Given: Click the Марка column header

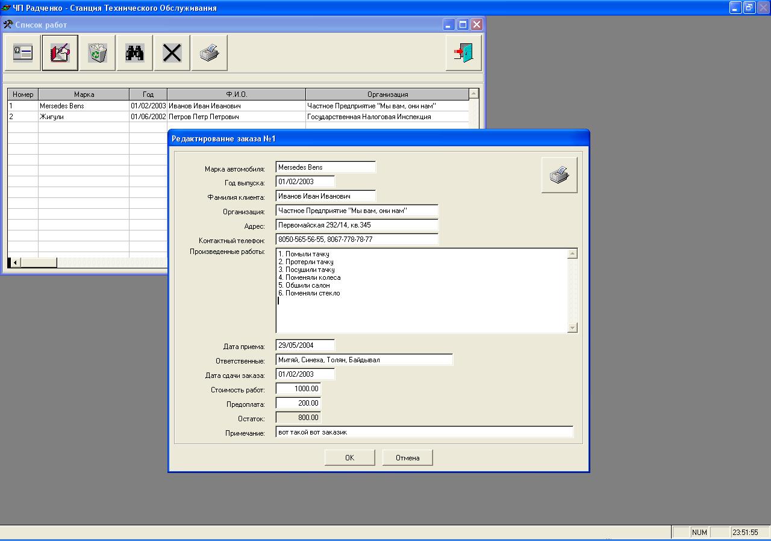Looking at the screenshot, I should pyautogui.click(x=84, y=94).
